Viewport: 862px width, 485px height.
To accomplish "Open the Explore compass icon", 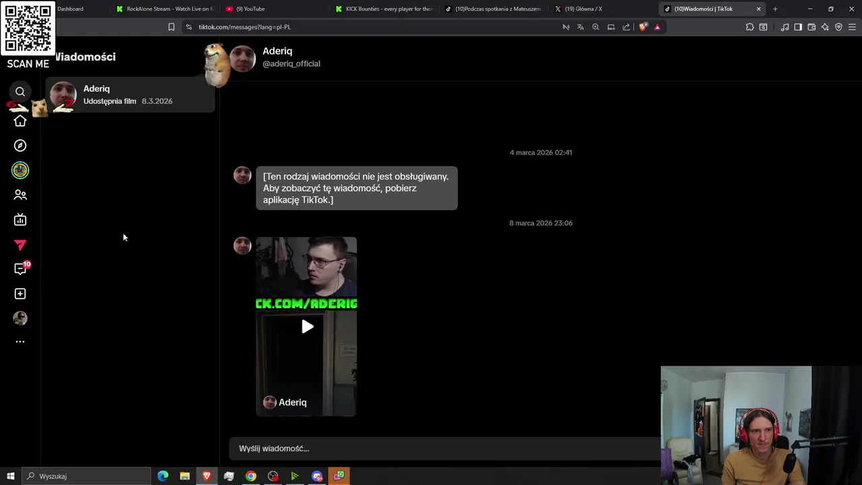I will (x=20, y=145).
